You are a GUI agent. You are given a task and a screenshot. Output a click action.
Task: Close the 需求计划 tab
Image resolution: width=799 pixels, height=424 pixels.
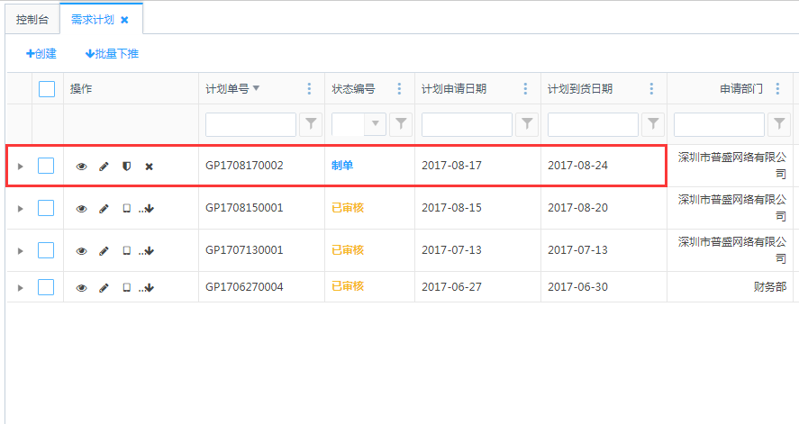(x=124, y=19)
